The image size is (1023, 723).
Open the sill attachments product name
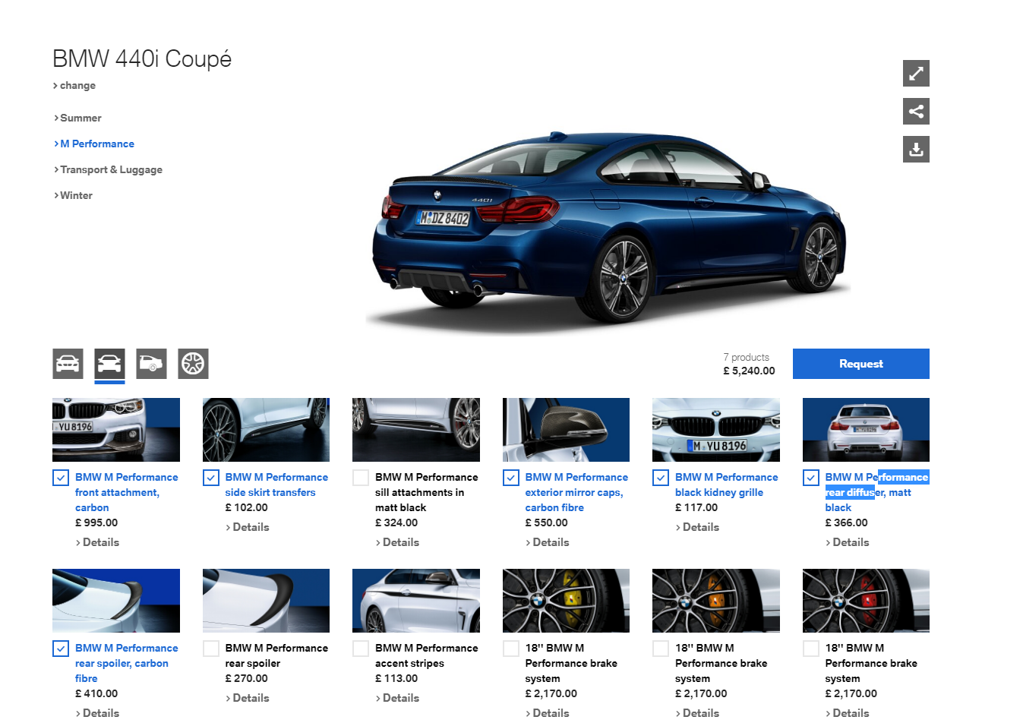(426, 492)
